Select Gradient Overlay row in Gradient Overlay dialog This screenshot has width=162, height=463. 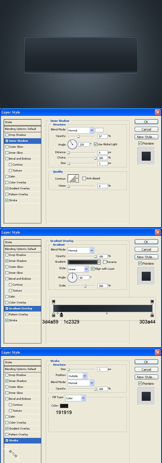[x=23, y=309]
